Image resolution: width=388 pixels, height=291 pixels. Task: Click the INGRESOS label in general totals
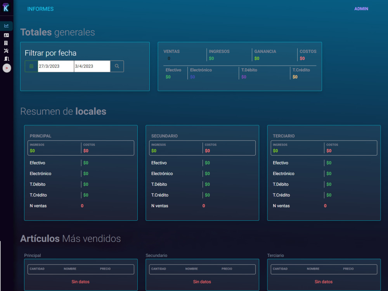(x=219, y=52)
